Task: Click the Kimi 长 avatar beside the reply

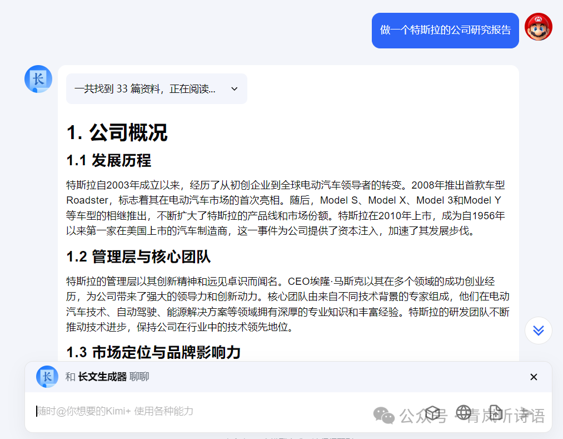Action: 38,79
